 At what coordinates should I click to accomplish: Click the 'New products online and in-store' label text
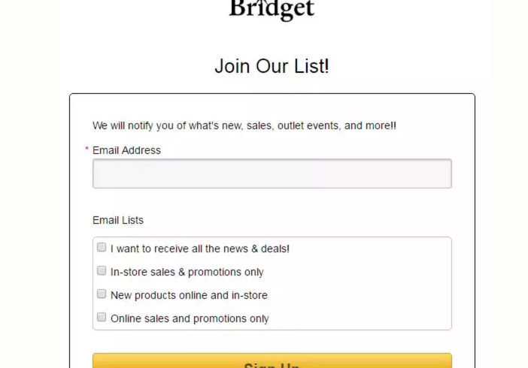(x=189, y=295)
